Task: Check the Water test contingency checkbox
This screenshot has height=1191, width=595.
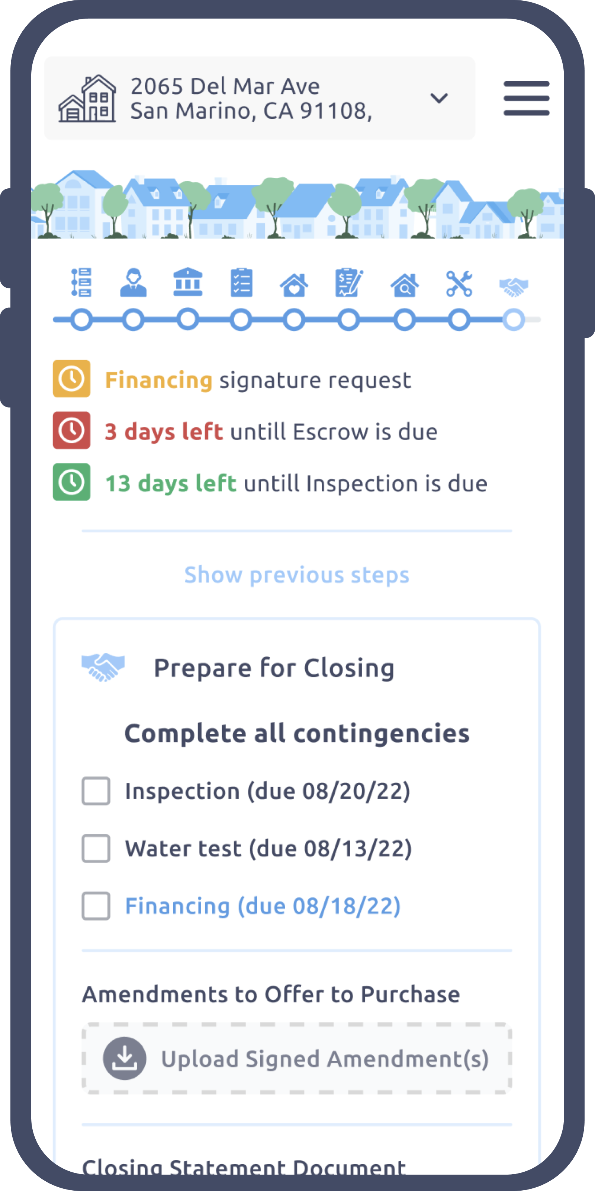Action: click(96, 849)
